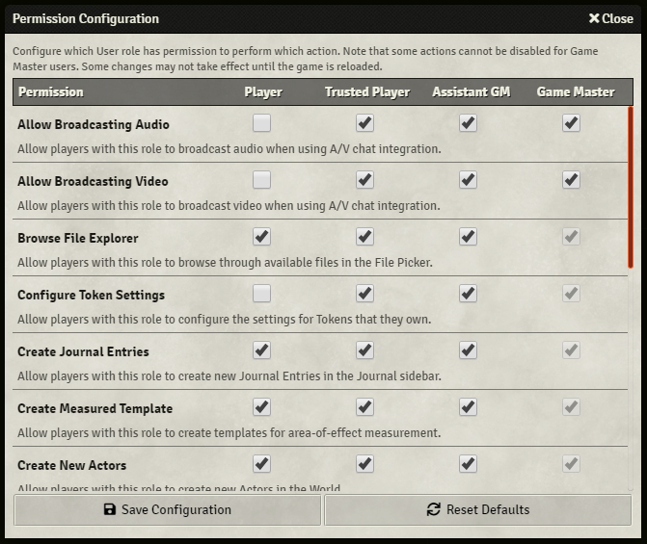This screenshot has width=647, height=544.
Task: Uncheck Trusted Player for Create Journal Entries
Action: tap(364, 350)
